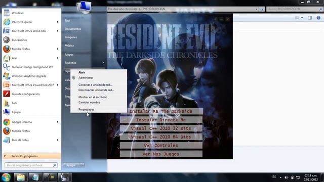Click the volume icon in system tray

tap(286, 177)
